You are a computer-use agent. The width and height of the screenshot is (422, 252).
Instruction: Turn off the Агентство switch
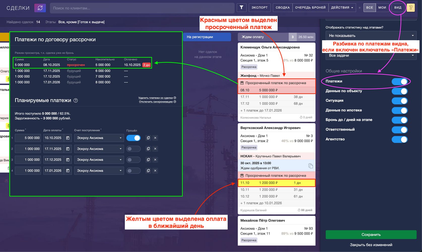399,139
